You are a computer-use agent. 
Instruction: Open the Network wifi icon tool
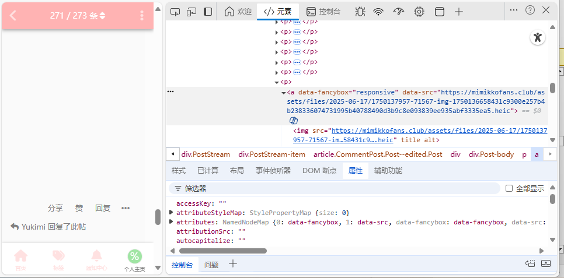click(x=379, y=11)
